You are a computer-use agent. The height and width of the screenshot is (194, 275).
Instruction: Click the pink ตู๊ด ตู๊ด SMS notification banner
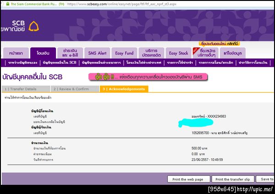click(x=148, y=77)
